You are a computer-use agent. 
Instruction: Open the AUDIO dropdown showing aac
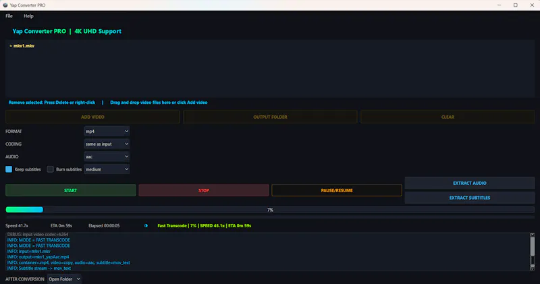pyautogui.click(x=107, y=157)
